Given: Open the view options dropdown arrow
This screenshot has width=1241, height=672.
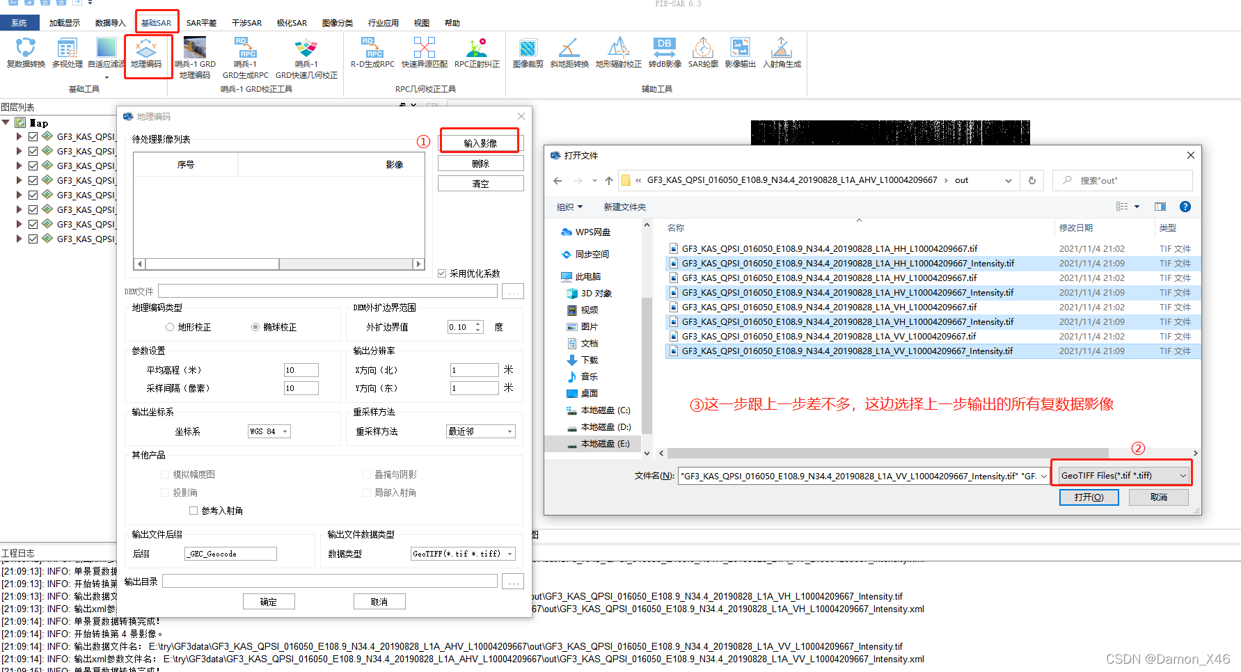Looking at the screenshot, I should click(1137, 207).
